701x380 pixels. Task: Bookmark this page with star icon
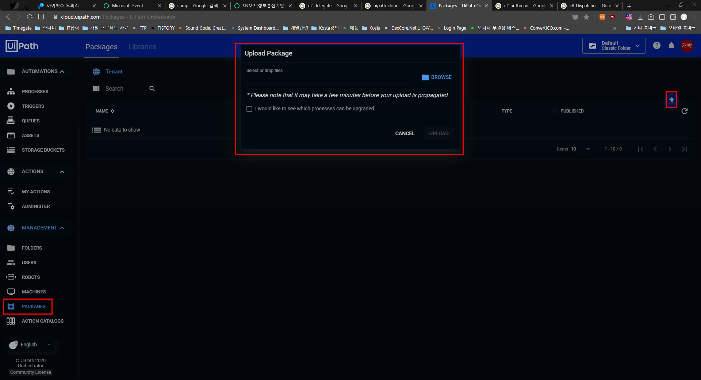coord(586,17)
